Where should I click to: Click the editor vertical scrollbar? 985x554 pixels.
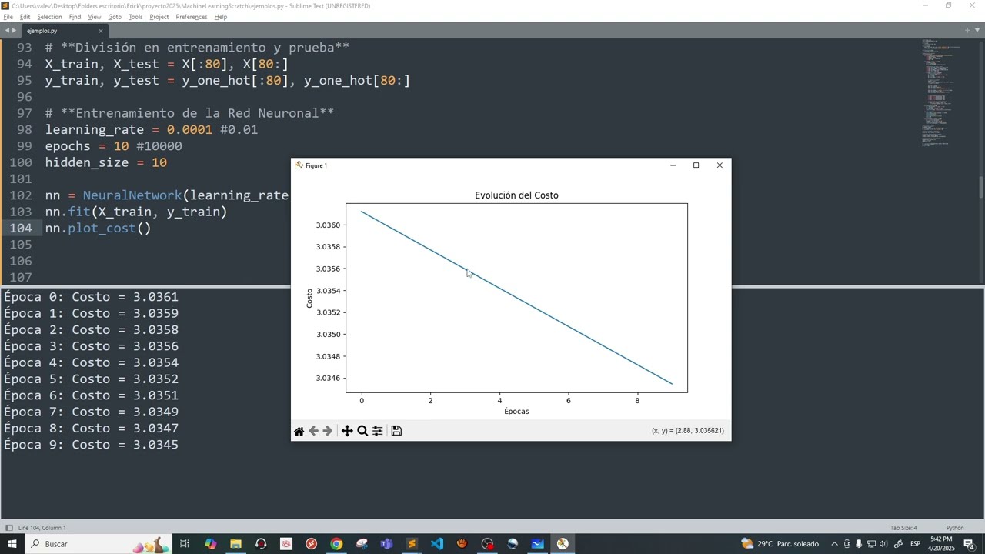[981, 186]
